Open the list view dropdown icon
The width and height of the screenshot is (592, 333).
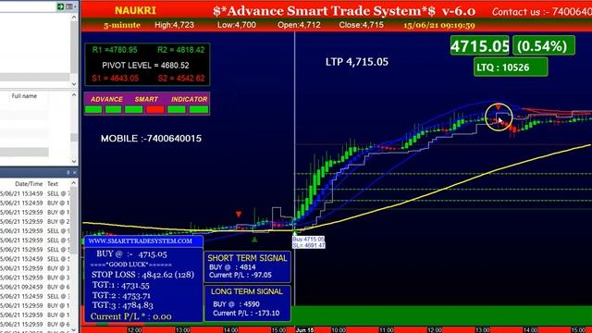(70, 6)
